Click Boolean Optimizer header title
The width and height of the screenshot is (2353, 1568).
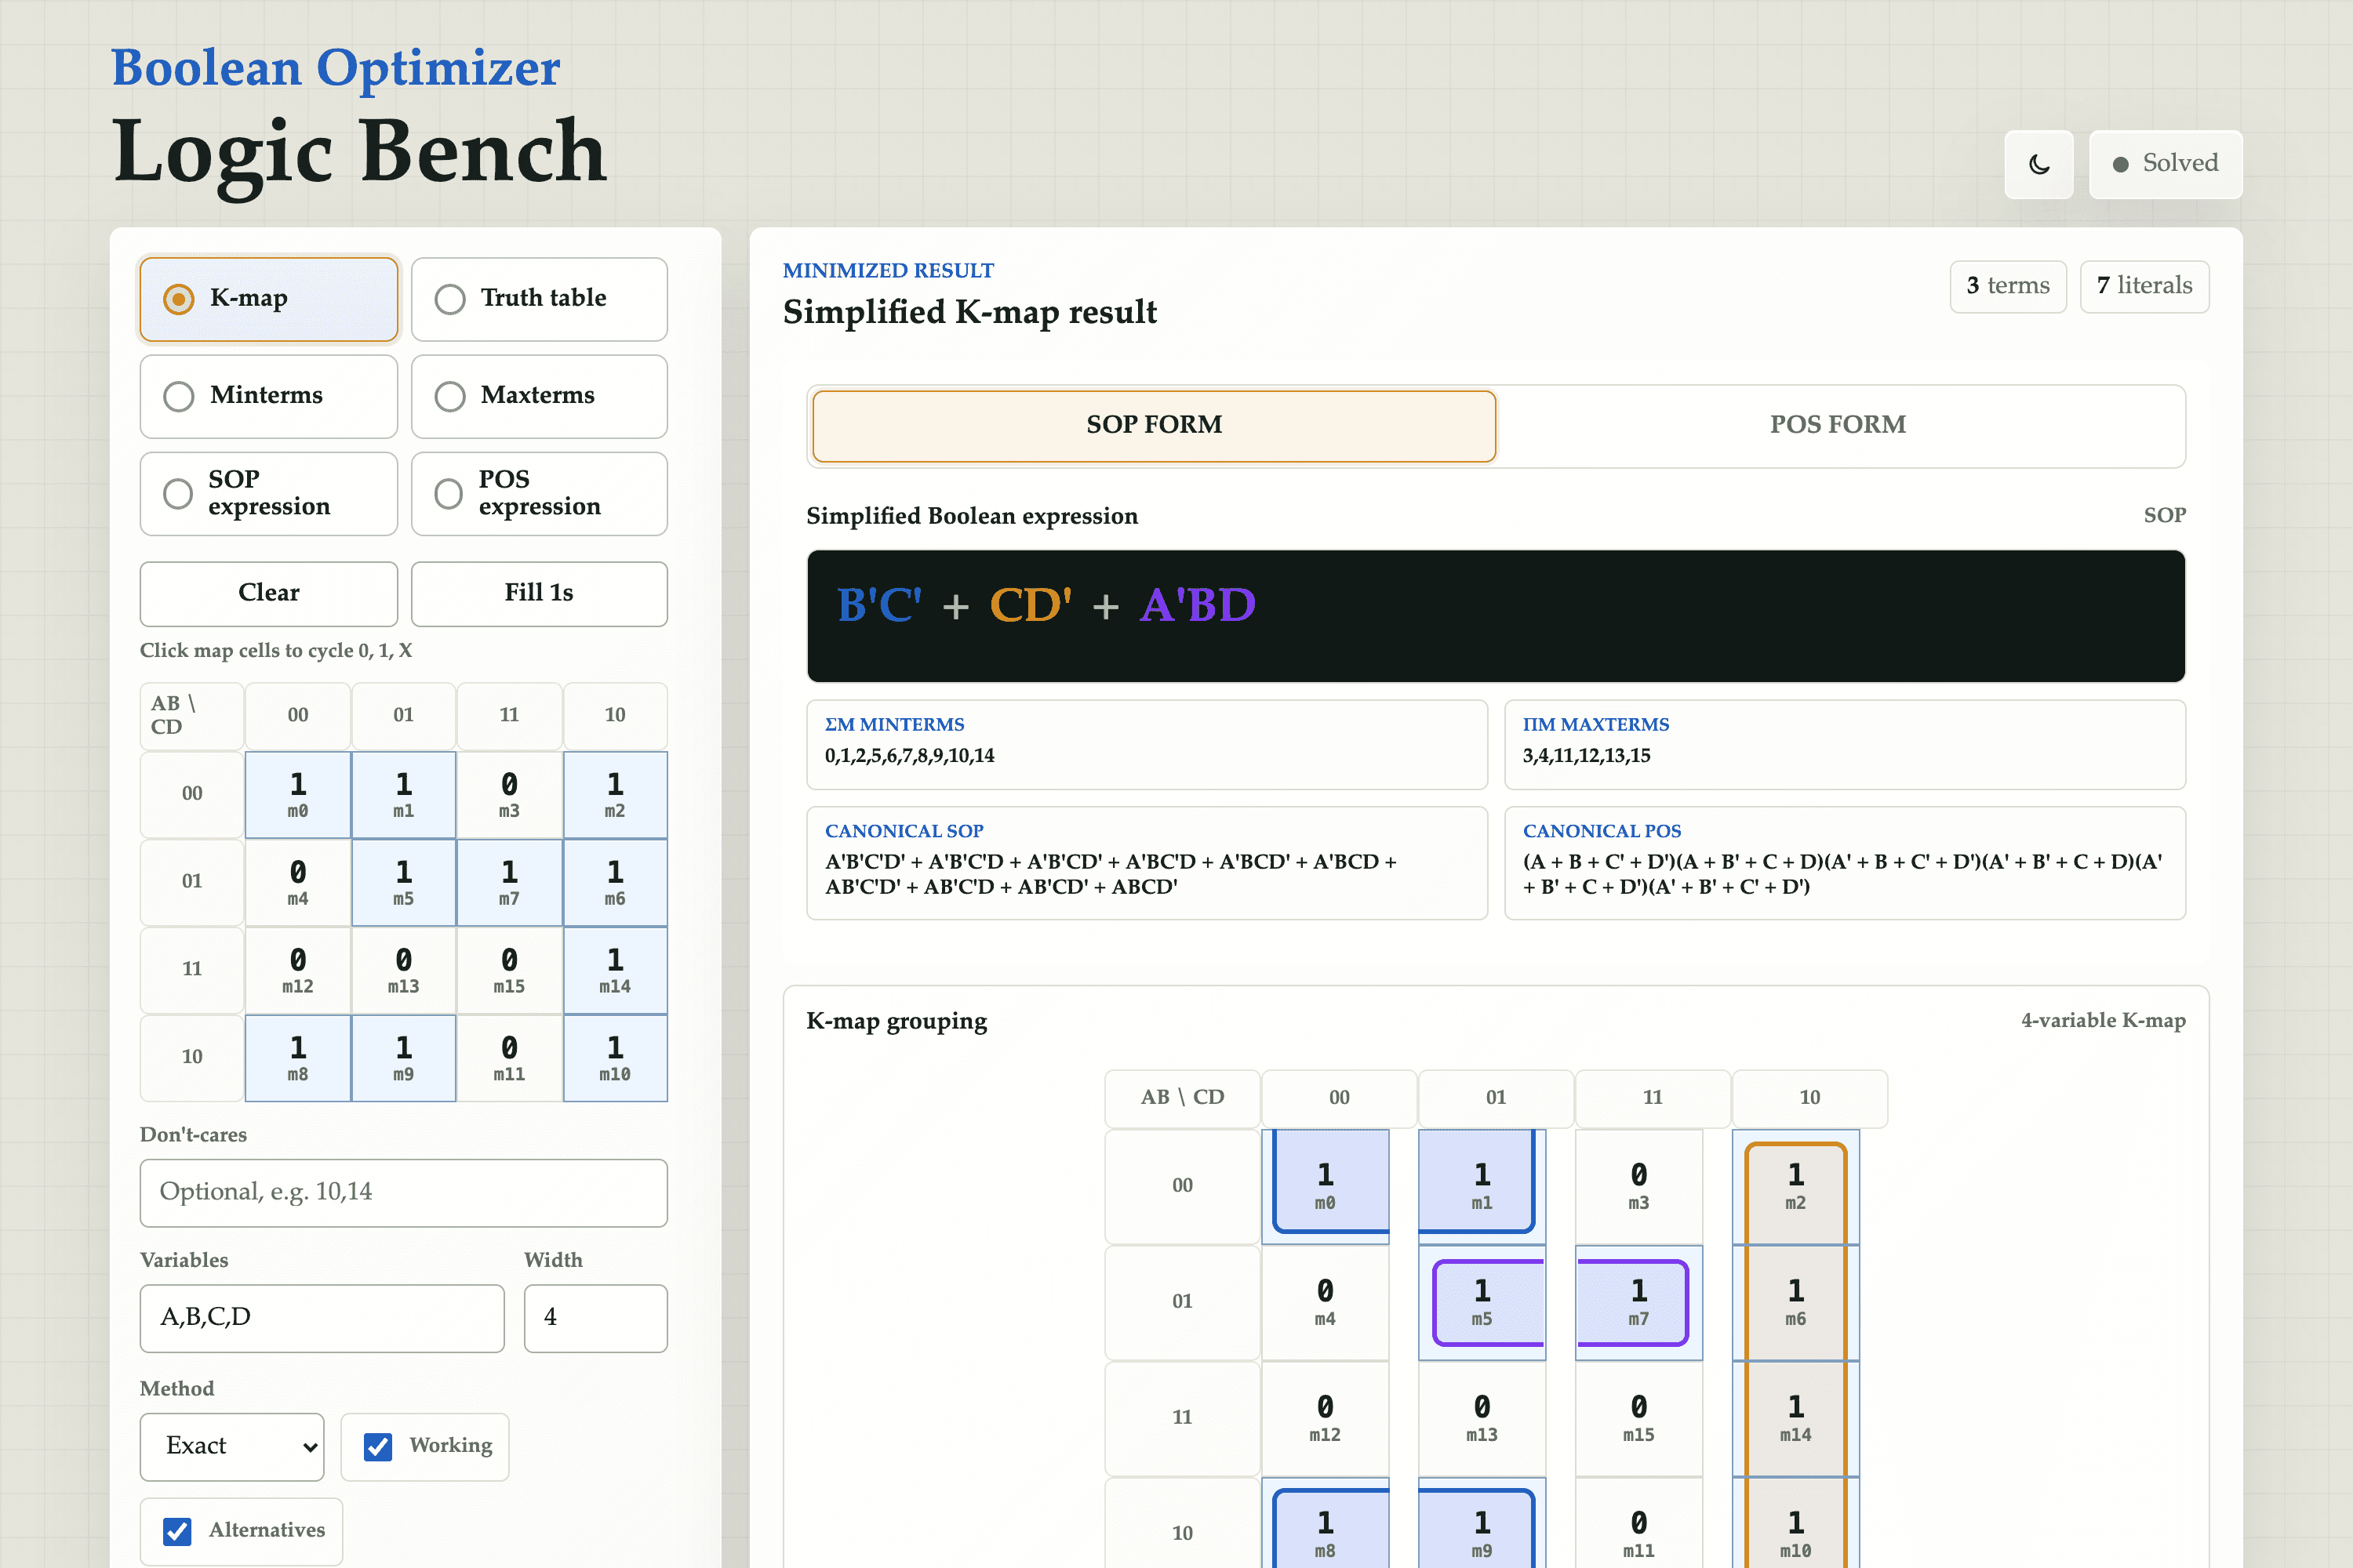coord(335,68)
